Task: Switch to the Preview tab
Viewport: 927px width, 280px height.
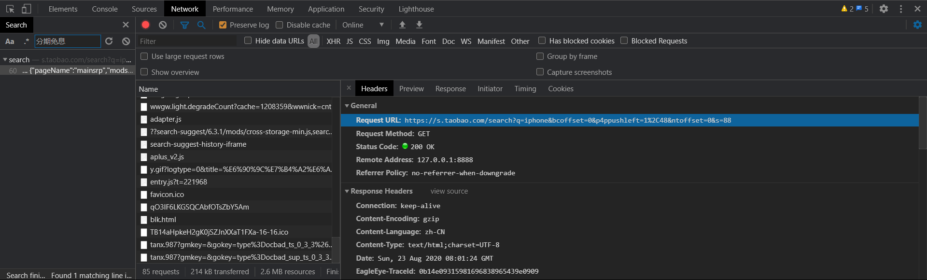Action: (411, 89)
